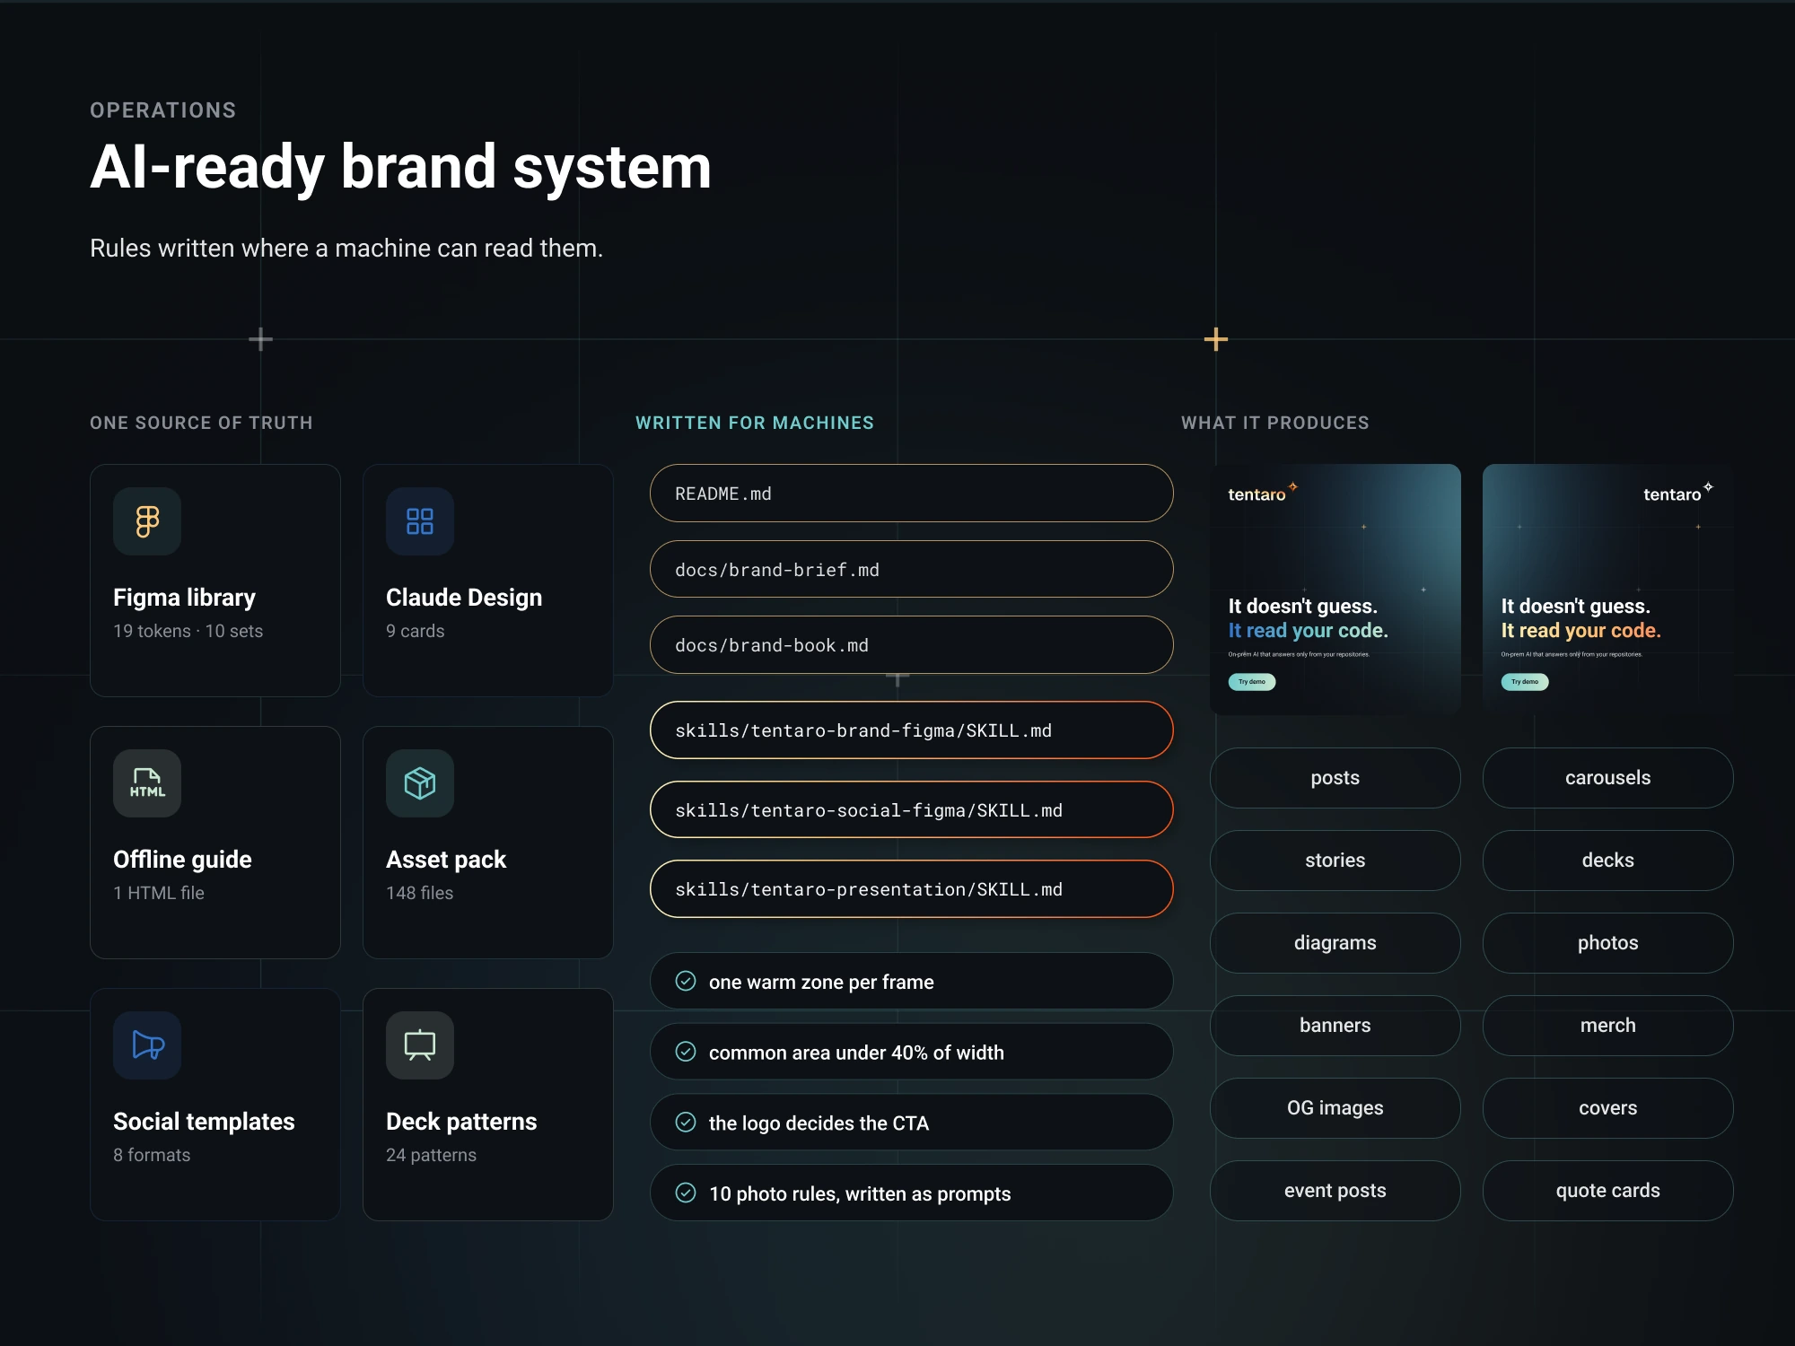Click the 'stories' output pill
This screenshot has height=1346, width=1795.
point(1335,861)
